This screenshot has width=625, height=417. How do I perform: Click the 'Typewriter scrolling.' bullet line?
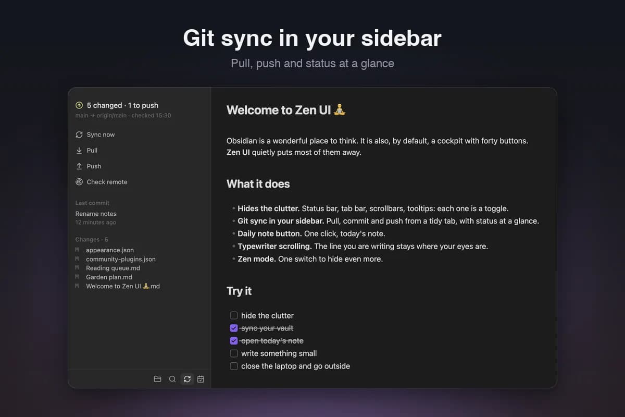[363, 246]
